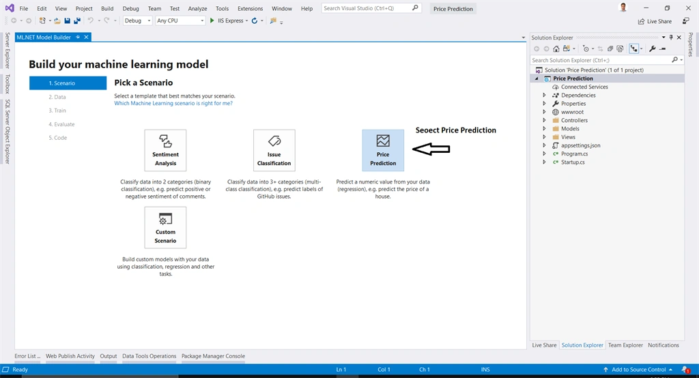
Task: Click Show All Files icon in Solution Explorer
Action: (620, 48)
